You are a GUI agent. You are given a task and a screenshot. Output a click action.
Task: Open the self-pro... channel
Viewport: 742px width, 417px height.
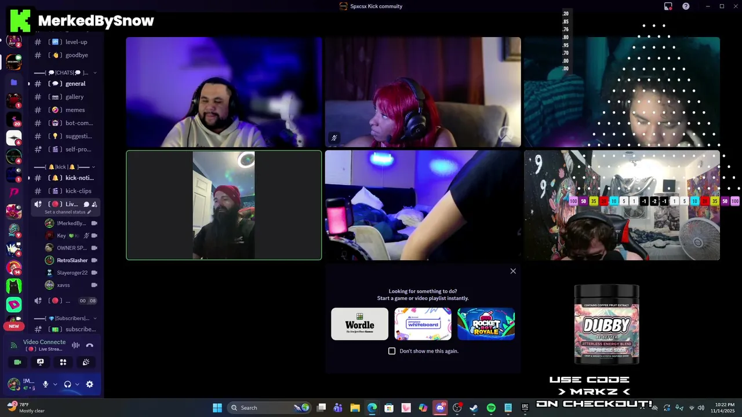pyautogui.click(x=65, y=149)
